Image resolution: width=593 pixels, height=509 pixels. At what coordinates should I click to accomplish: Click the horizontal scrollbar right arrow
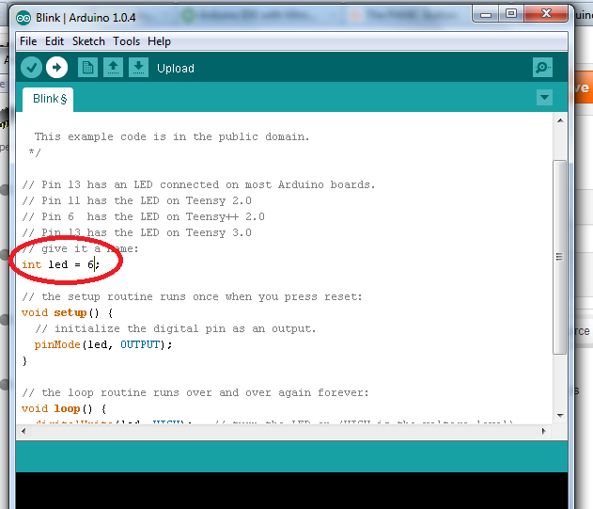pyautogui.click(x=544, y=431)
